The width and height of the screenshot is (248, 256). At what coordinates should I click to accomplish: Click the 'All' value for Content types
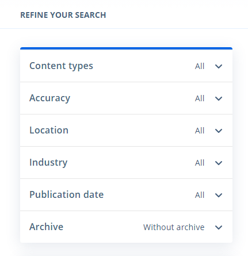(200, 66)
